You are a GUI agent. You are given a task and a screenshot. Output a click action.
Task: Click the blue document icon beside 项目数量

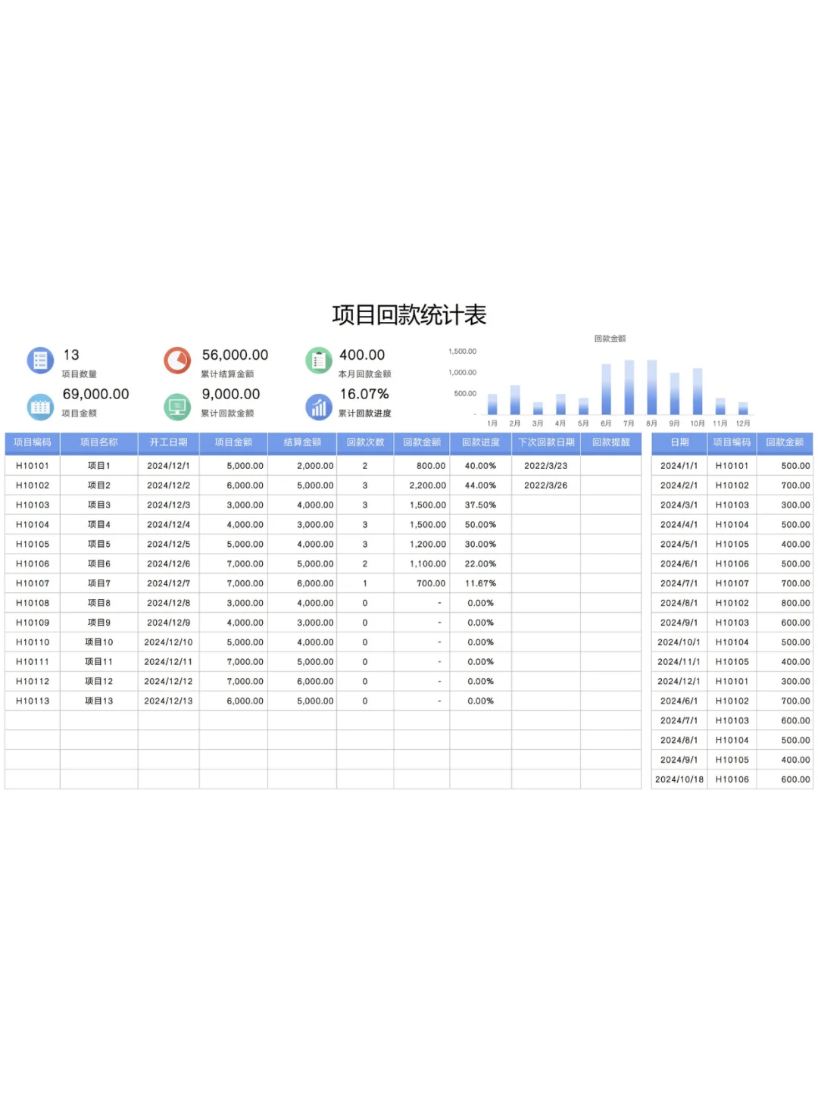39,359
